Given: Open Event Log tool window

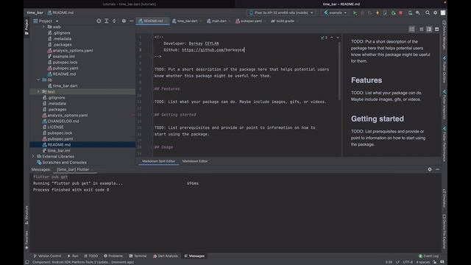Looking at the screenshot, I should 428,256.
